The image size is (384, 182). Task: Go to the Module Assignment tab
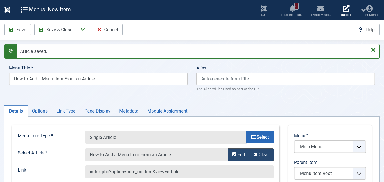pos(167,111)
